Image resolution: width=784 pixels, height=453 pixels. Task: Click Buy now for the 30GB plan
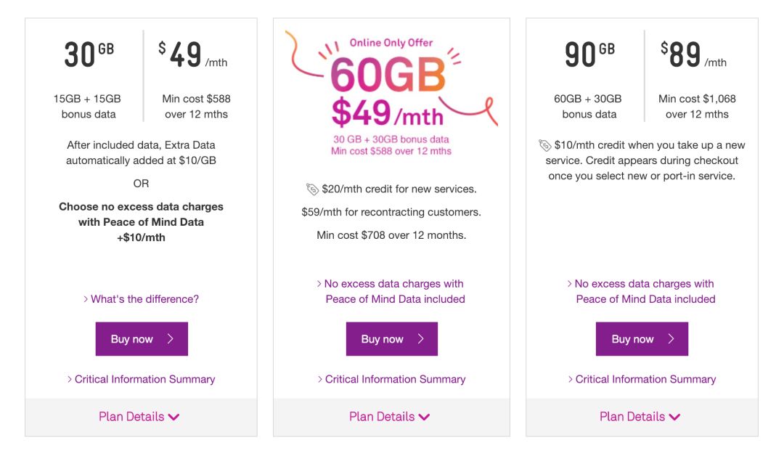(x=142, y=339)
